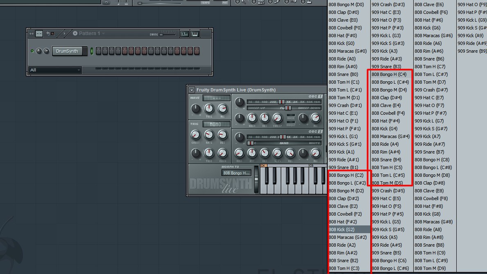This screenshot has width=487, height=274.
Task: Open the Pattern 1 selector dropdown
Action: (x=104, y=33)
